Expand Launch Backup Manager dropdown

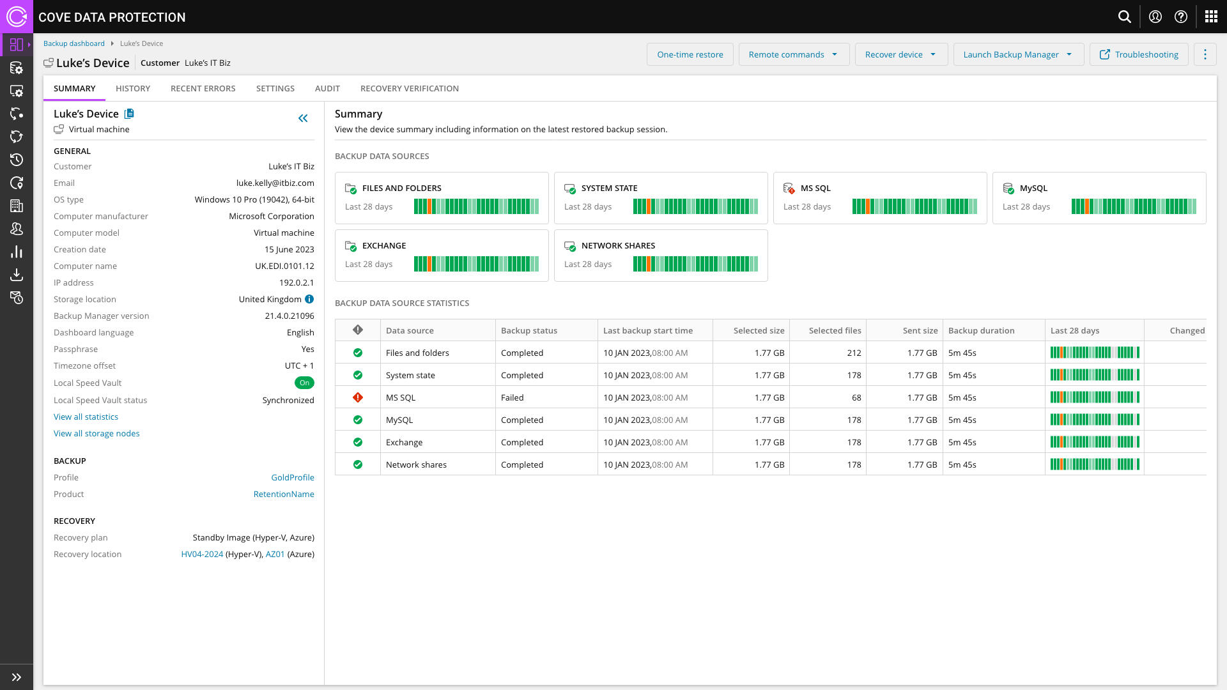pyautogui.click(x=1017, y=54)
